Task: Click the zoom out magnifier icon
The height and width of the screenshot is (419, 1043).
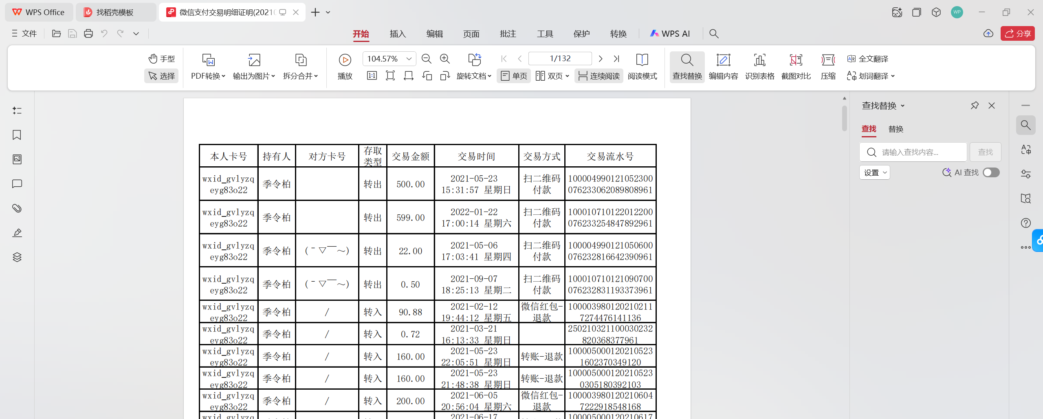Action: tap(426, 59)
